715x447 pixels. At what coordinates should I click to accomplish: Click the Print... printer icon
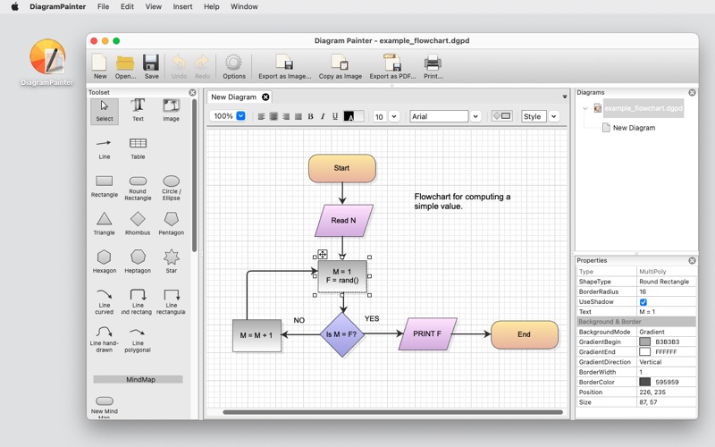[433, 66]
